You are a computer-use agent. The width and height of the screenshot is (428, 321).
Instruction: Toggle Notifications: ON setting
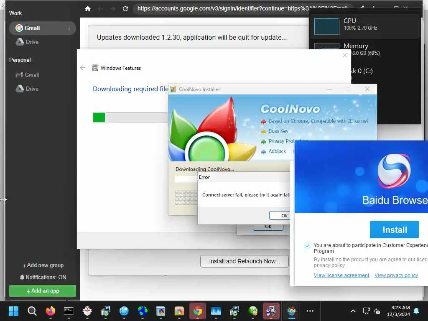pos(43,278)
